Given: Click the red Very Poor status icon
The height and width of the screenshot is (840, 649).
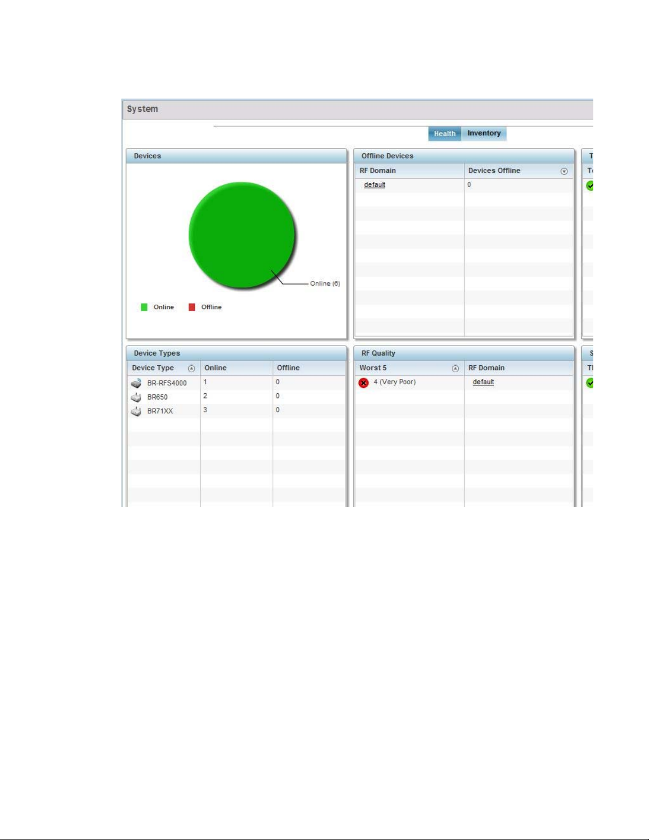Looking at the screenshot, I should click(363, 383).
